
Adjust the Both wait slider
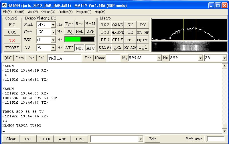(214, 139)
